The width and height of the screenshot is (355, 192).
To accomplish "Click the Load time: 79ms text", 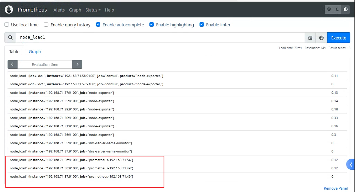I will [x=290, y=48].
